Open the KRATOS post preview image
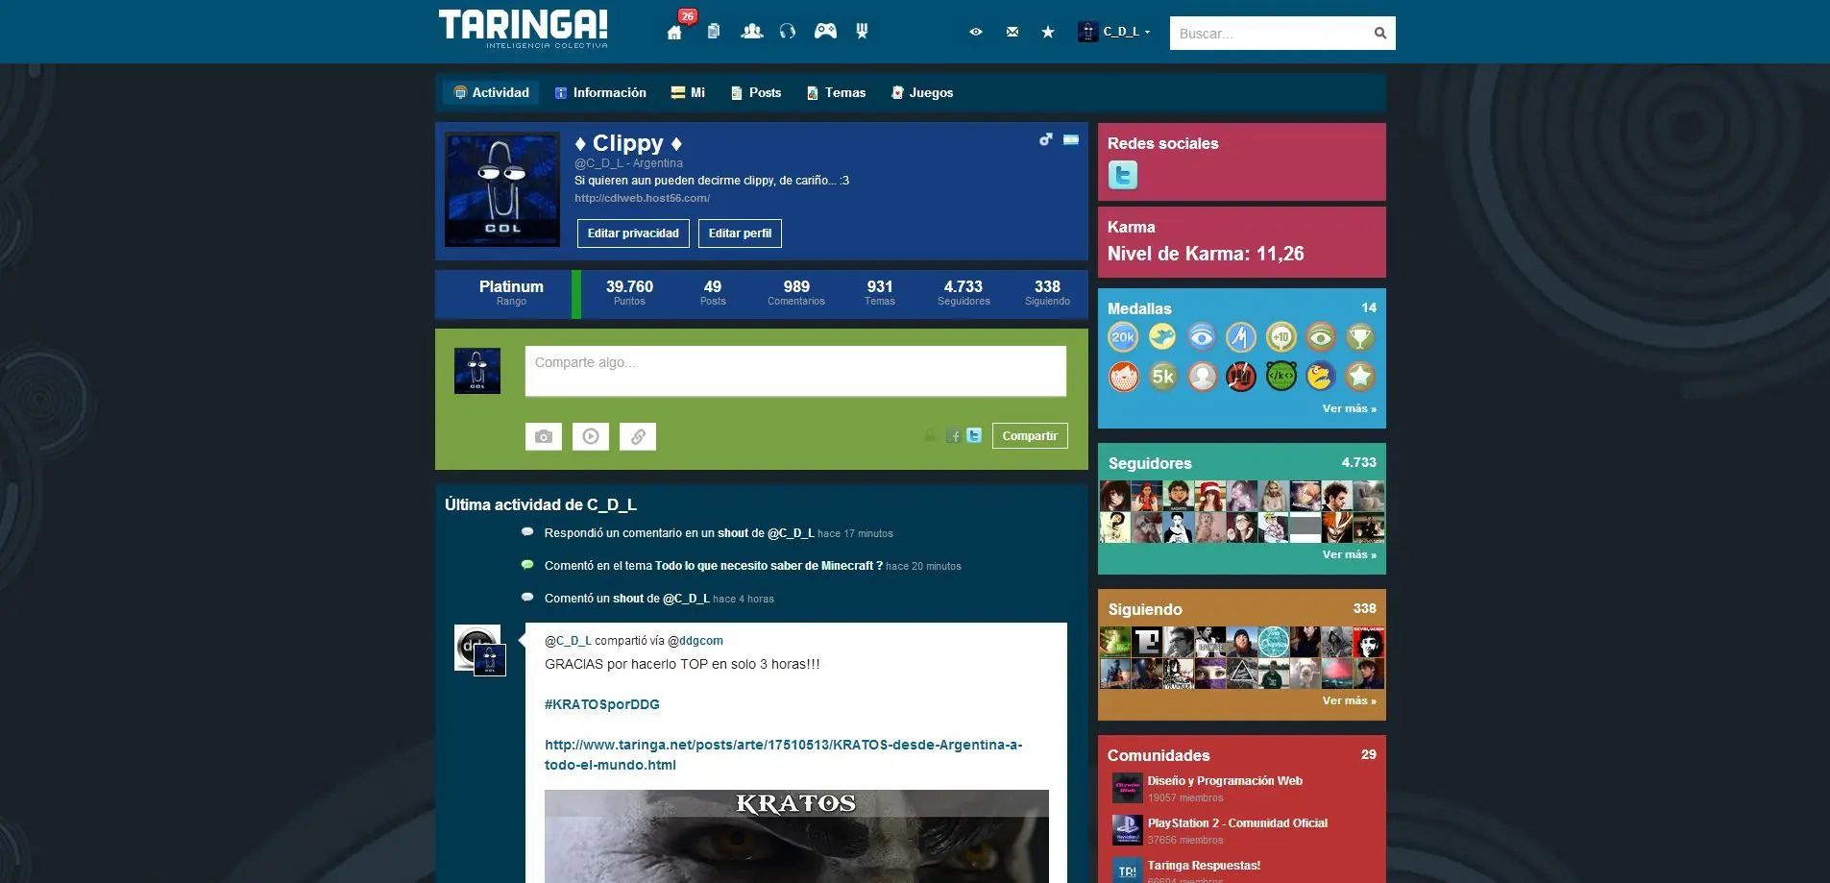The width and height of the screenshot is (1830, 883). (796, 836)
